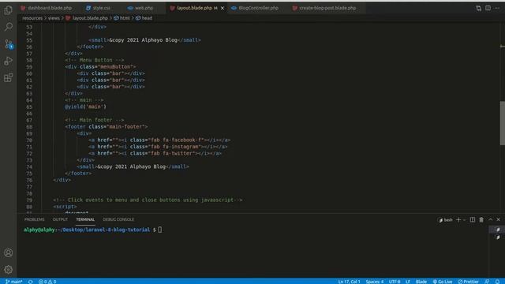Open the OUTPUT panel tab

pos(60,219)
